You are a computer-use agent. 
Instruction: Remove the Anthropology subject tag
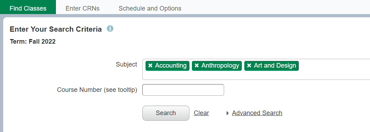(197, 66)
